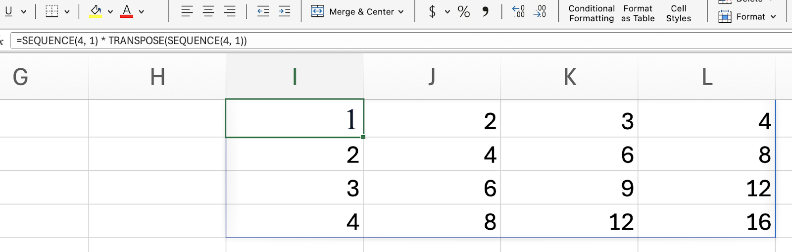Open currency format dropdown arrow
792x252 pixels.
(x=447, y=11)
